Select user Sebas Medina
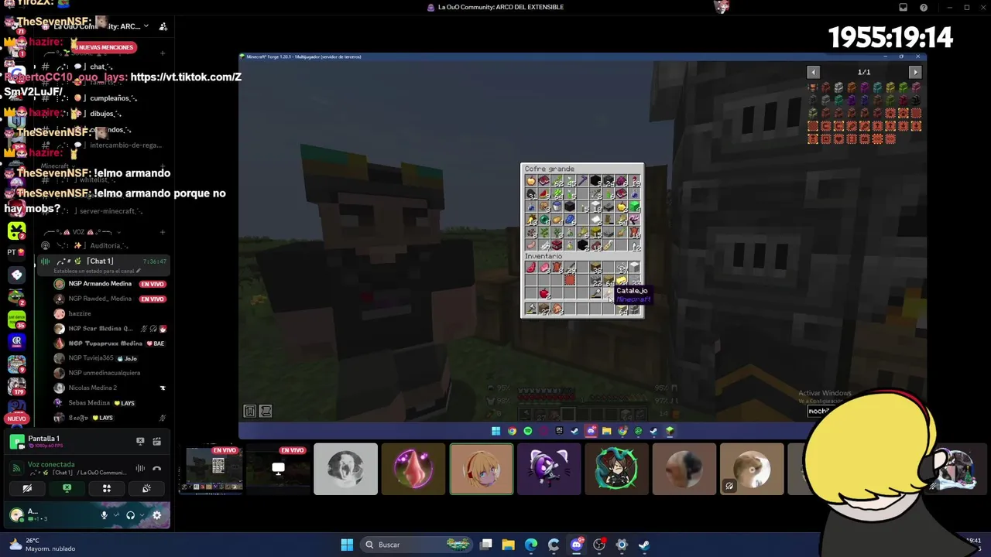991x557 pixels. point(110,403)
